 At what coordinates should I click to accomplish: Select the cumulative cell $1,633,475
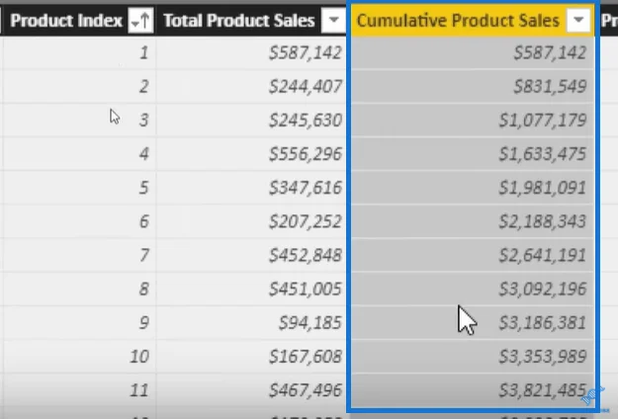tap(473, 153)
